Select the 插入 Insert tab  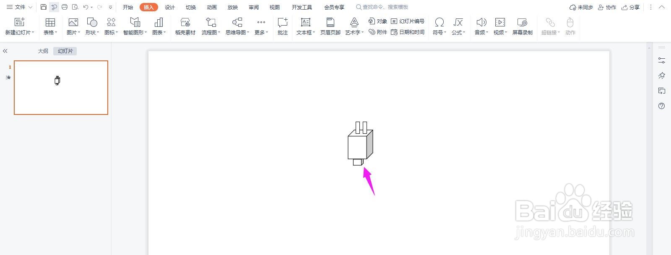click(149, 7)
